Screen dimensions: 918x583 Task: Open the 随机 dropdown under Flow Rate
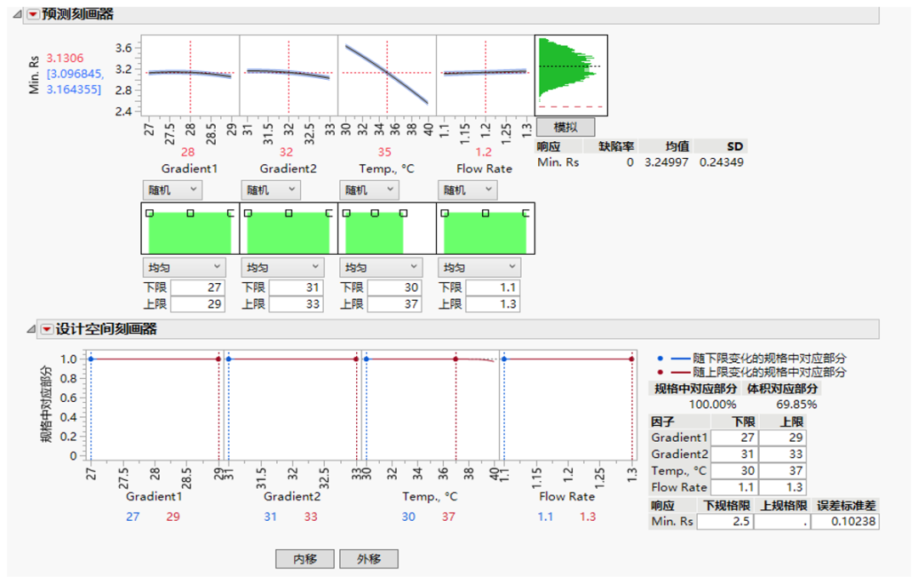click(467, 190)
